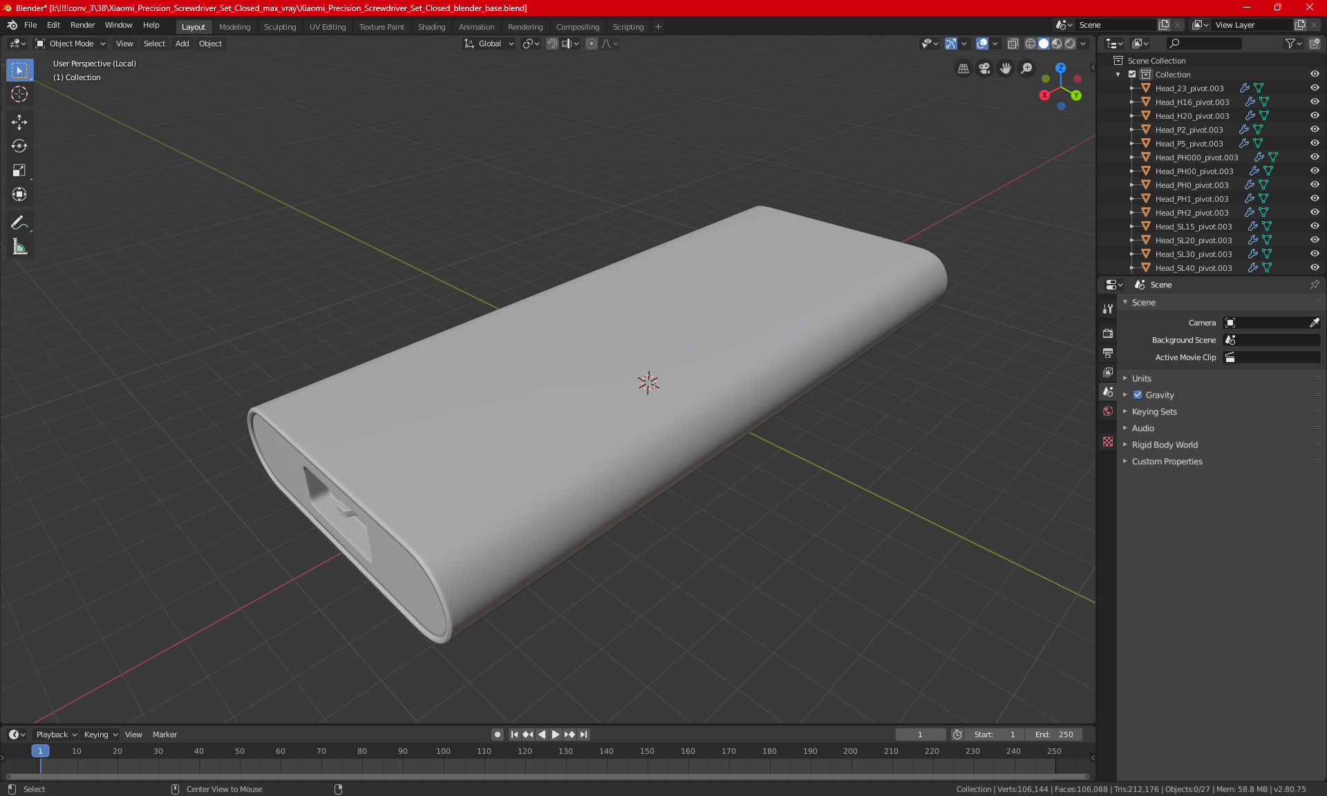
Task: Switch to camera view icon
Action: pos(984,68)
